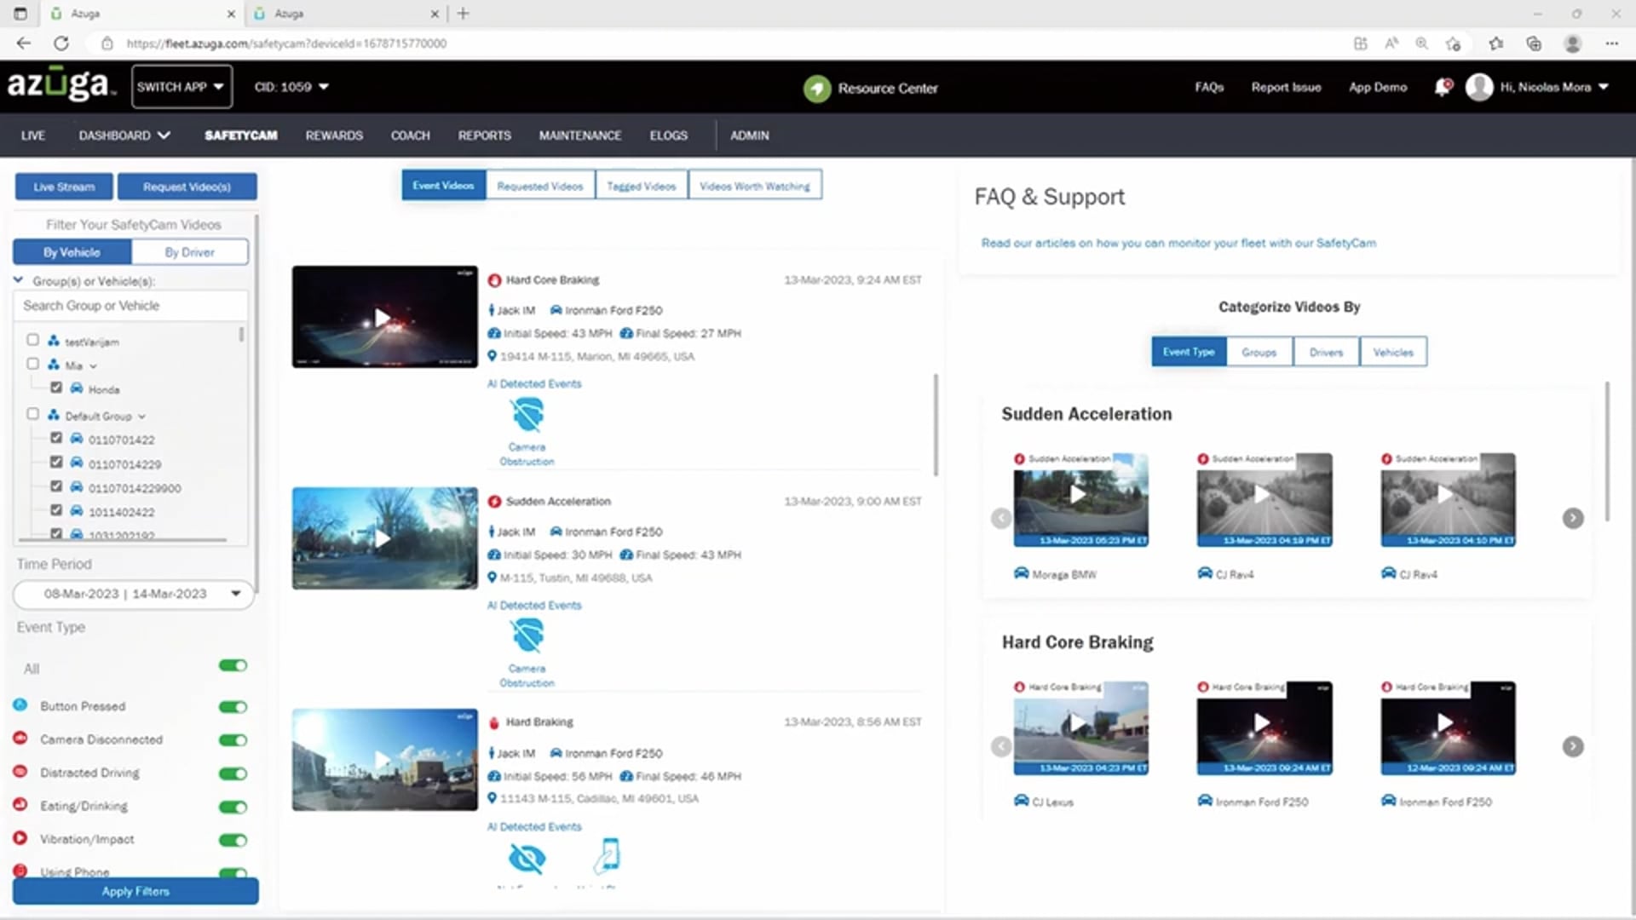Switch to Requested Videos tab
1636x920 pixels.
539,186
